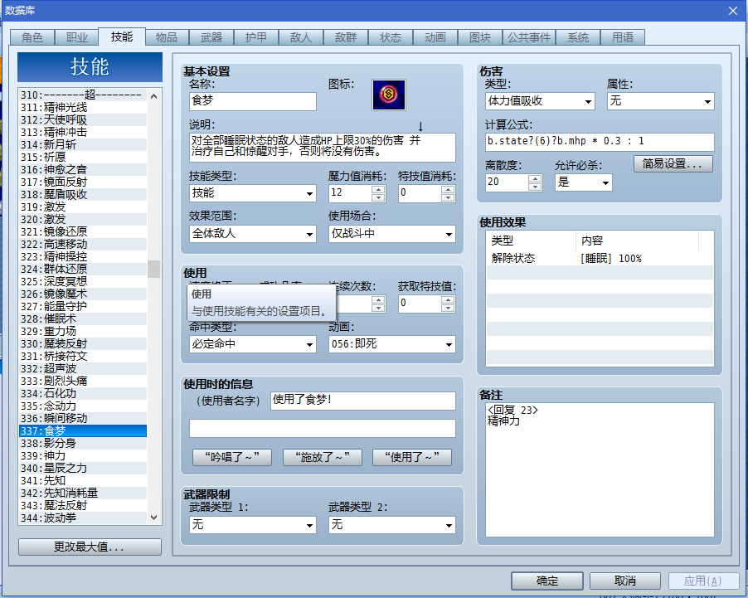The height and width of the screenshot is (598, 748).
Task: Open the 动画 tab
Action: tap(435, 37)
